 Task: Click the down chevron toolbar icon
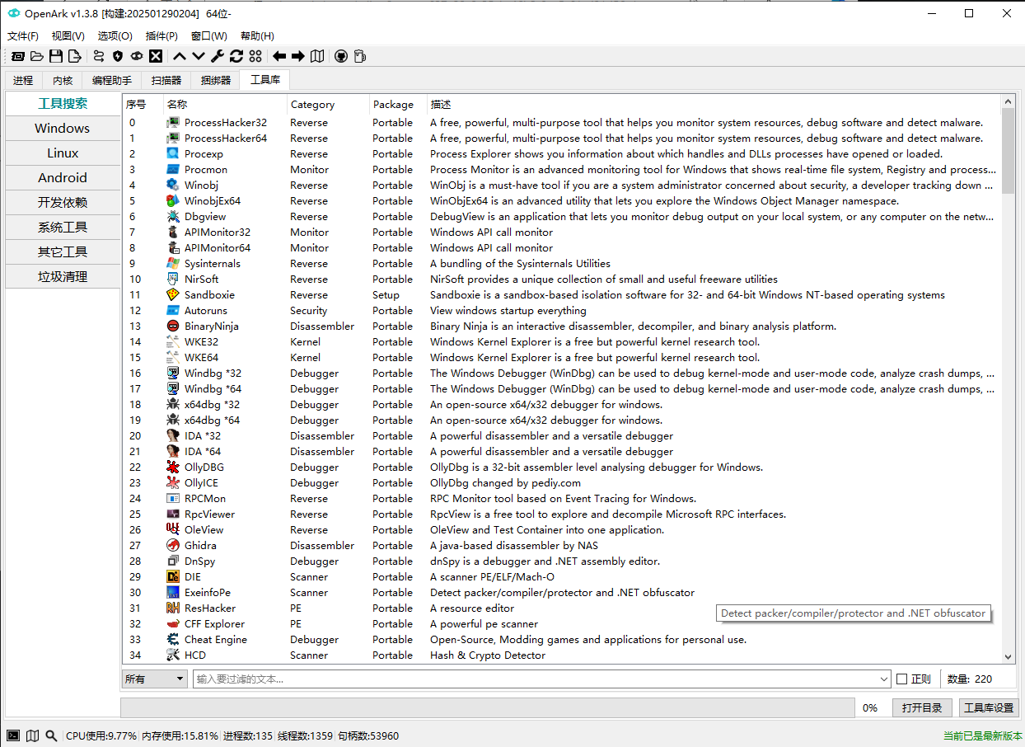click(x=199, y=56)
